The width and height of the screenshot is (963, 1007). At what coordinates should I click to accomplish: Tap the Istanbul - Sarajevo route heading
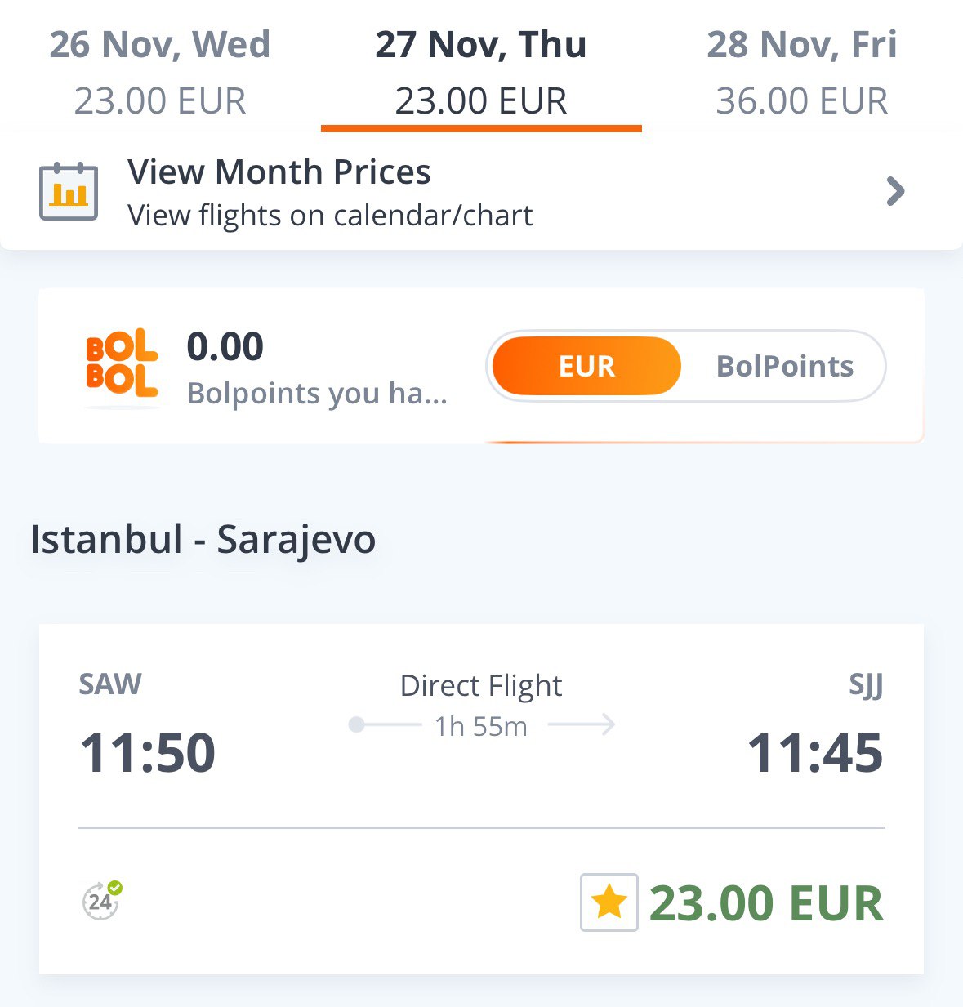[x=203, y=540]
